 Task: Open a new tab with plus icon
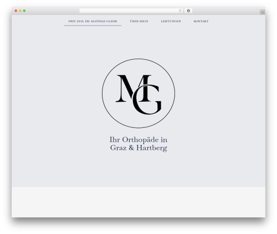(263, 12)
